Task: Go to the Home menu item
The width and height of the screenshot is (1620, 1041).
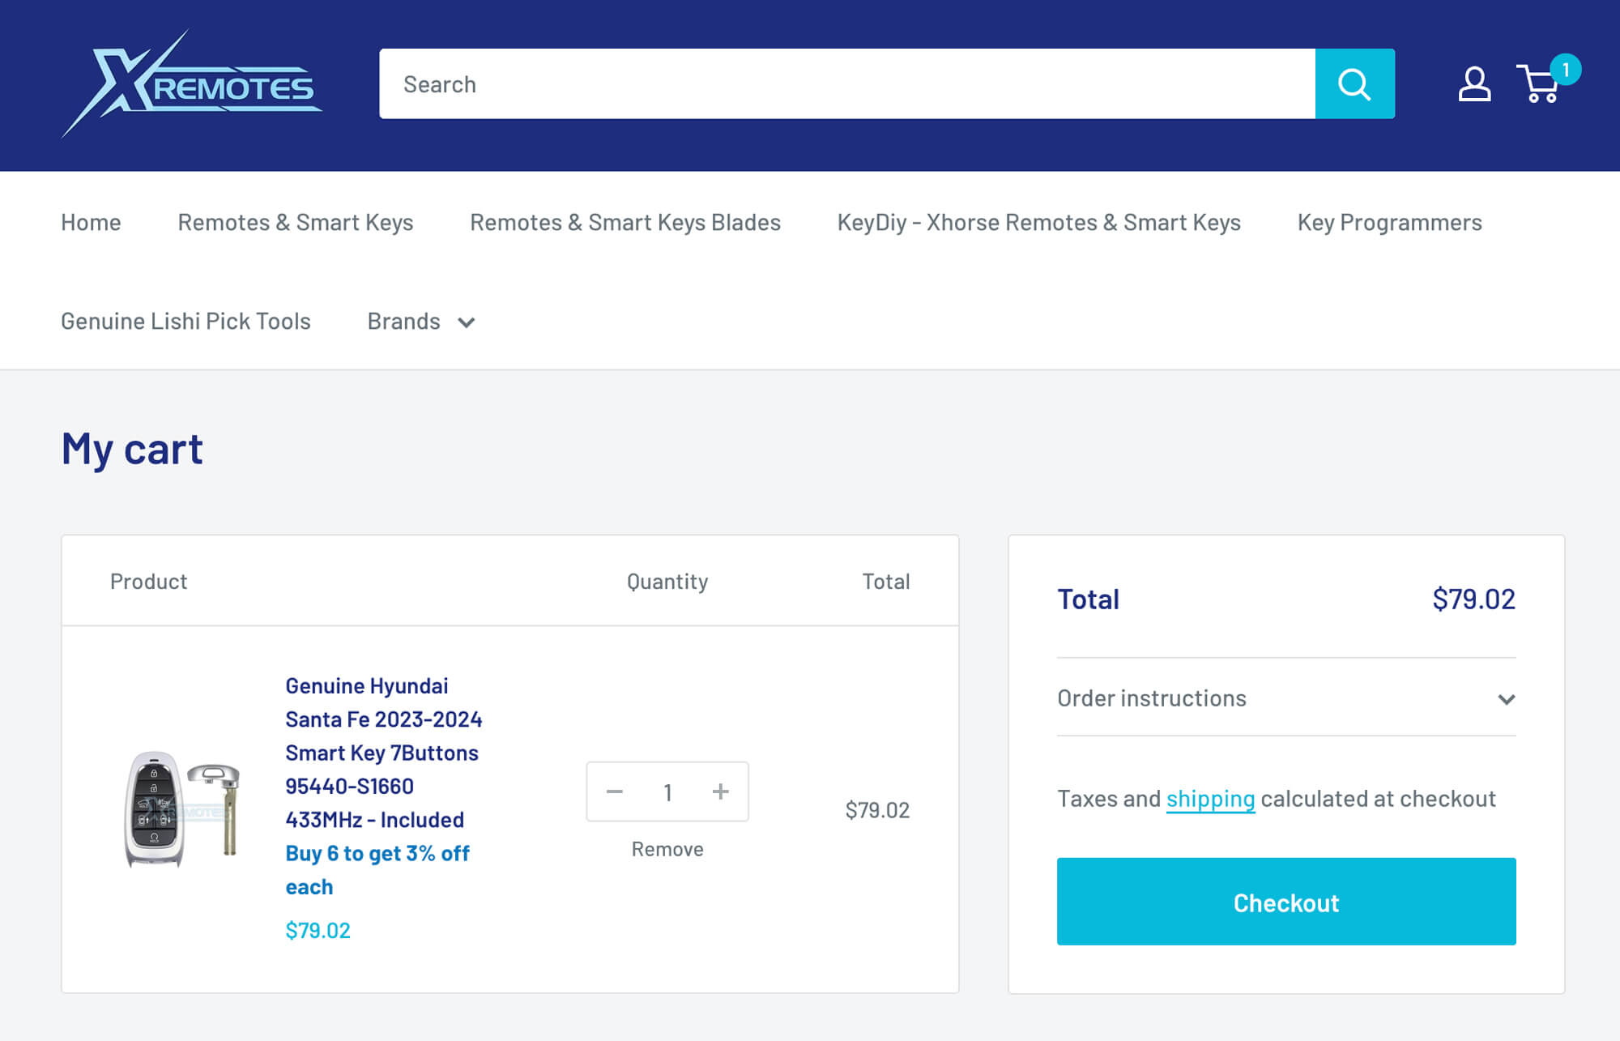Action: tap(91, 222)
